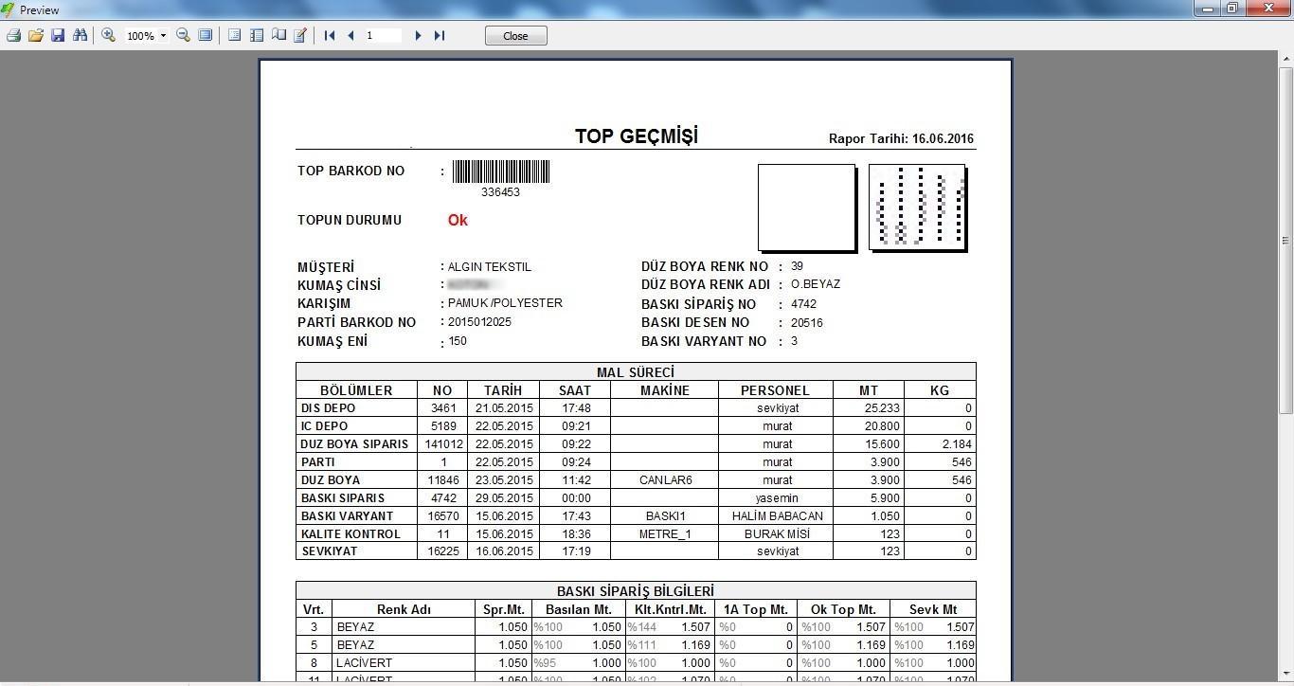Click the "PAMUK /POLYESTER" blend value
Image resolution: width=1294 pixels, height=686 pixels.
tap(505, 303)
